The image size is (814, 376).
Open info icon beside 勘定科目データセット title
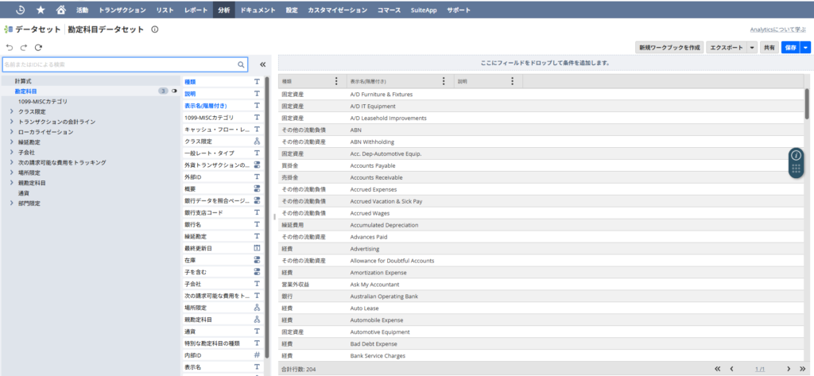click(x=155, y=29)
